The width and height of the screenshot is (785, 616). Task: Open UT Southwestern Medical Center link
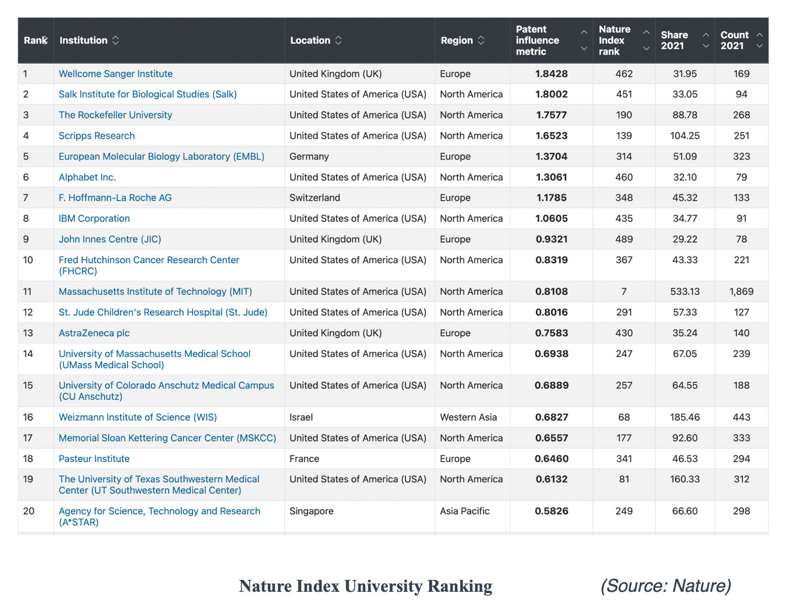coord(159,485)
